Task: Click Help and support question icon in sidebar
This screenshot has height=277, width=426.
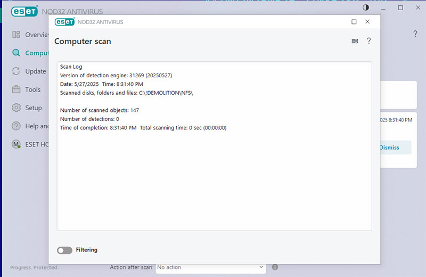Action: tap(16, 126)
